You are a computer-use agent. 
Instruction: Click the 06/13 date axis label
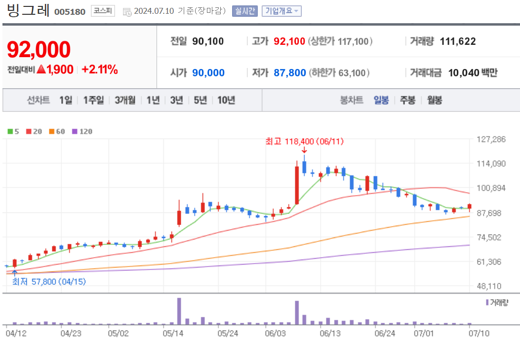point(330,334)
